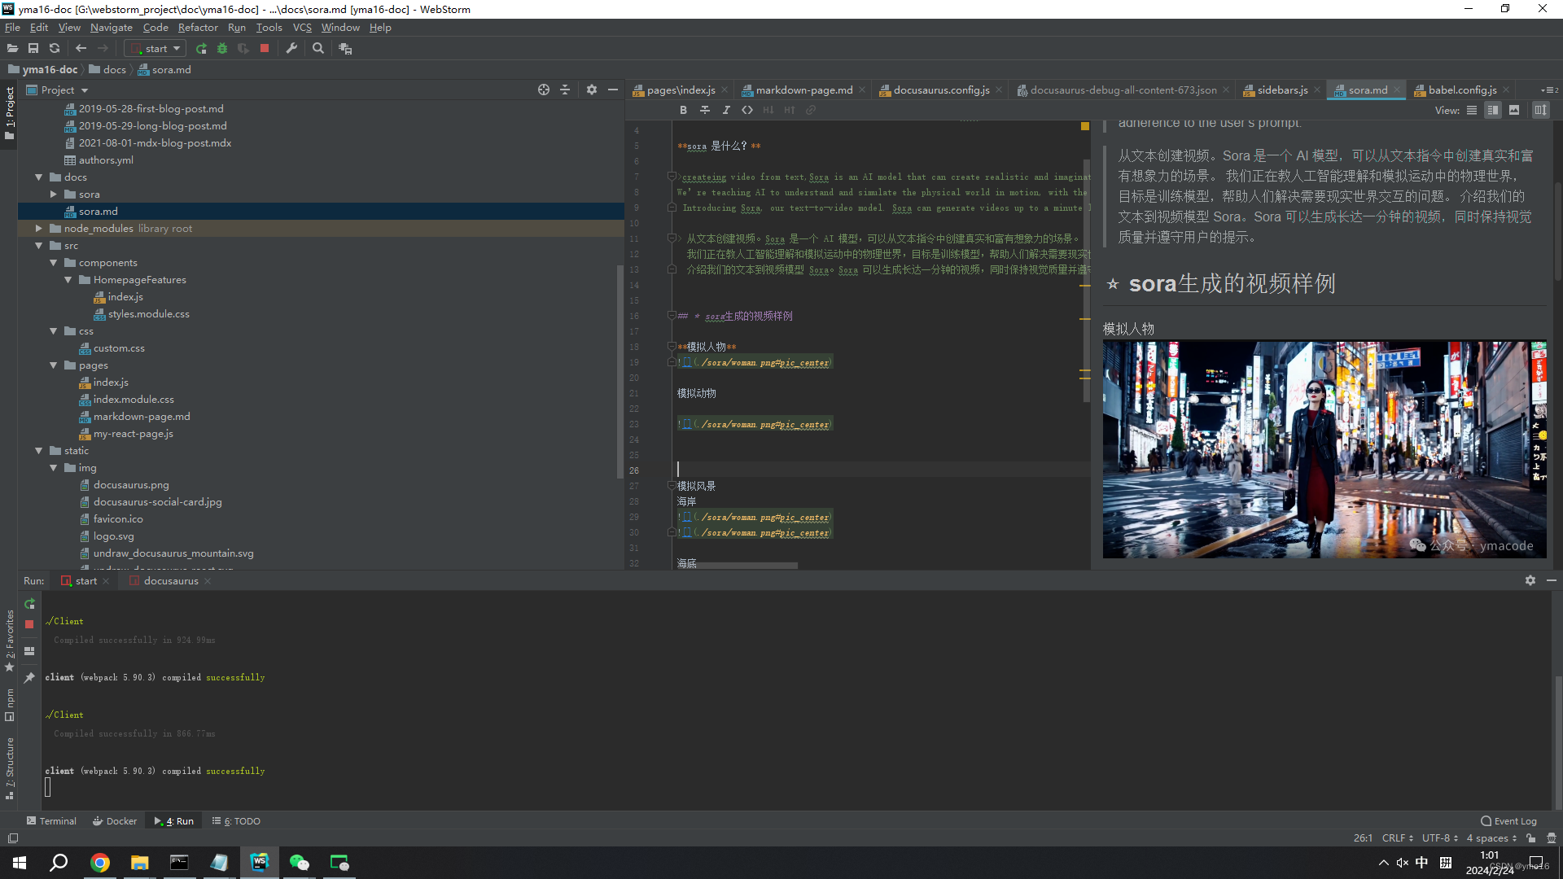Click the Stop icon in Run panel
Viewport: 1563px width, 879px height.
29,624
